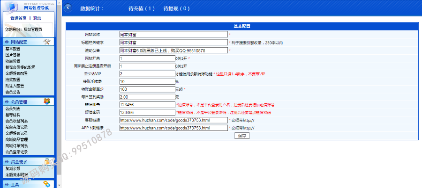The height and width of the screenshot is (188, 422).
Task: Focus the 短信账号 input field
Action: tap(147, 105)
